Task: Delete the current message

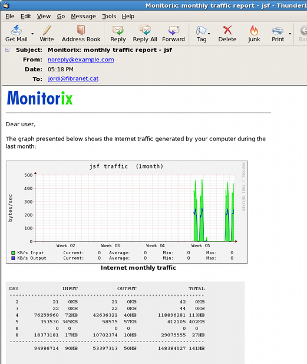Action: coord(227,34)
